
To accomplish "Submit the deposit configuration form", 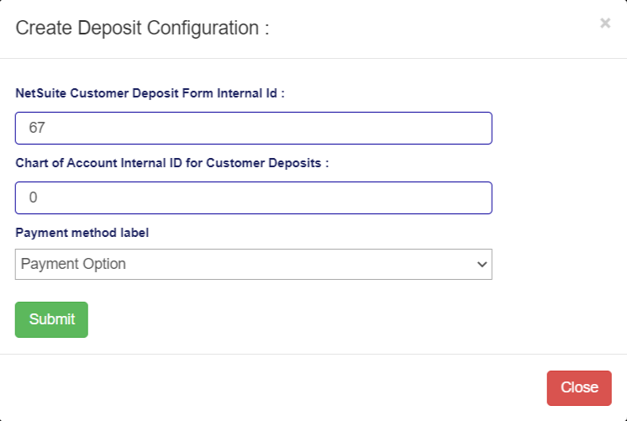I will coord(51,319).
